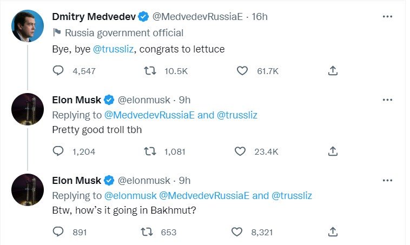
Task: Retweet the Bakhmut tweet
Action: coord(147,232)
